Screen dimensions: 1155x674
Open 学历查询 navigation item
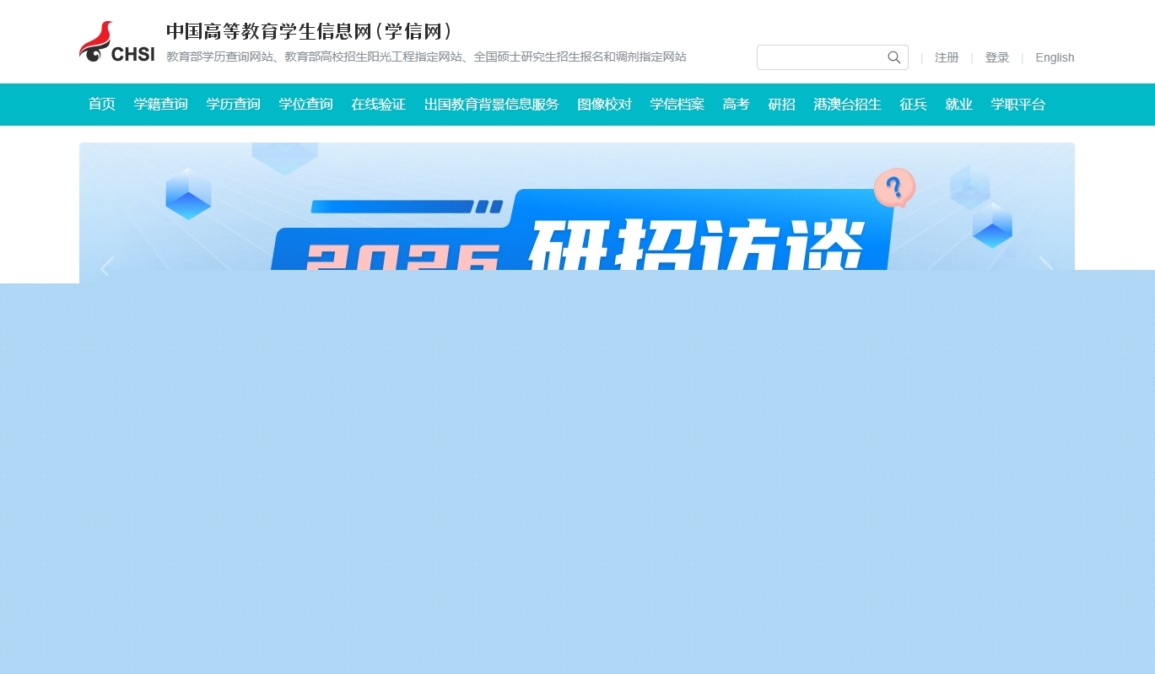[233, 105]
